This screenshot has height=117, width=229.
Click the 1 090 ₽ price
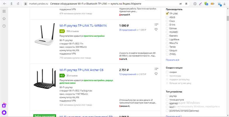(x=124, y=26)
